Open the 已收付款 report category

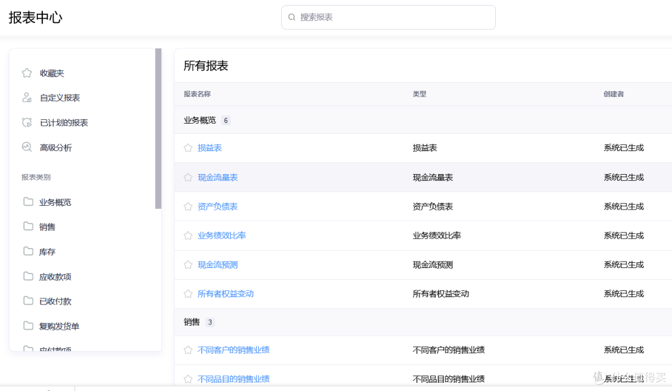(55, 301)
